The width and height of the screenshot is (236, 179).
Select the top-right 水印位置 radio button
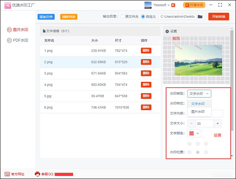(x=206, y=144)
